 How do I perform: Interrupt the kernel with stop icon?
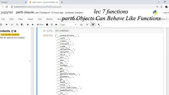click(x=47, y=25)
